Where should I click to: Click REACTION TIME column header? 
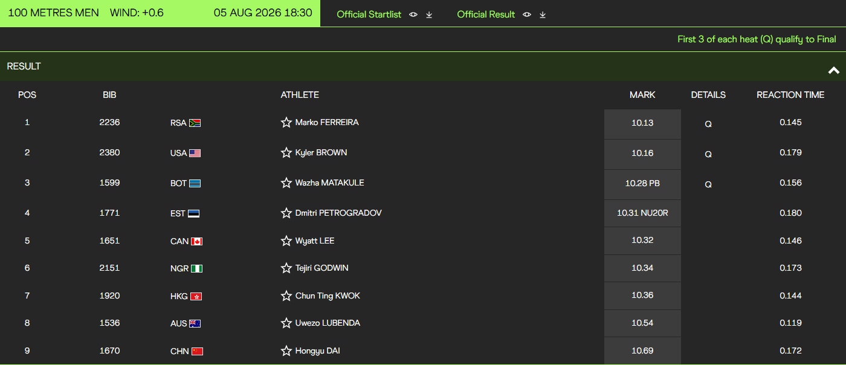[790, 95]
